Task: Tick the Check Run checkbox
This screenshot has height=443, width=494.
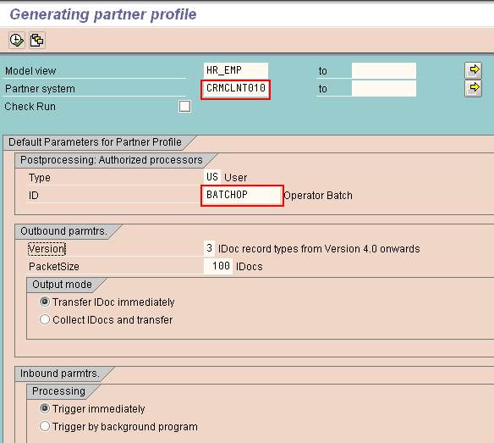Action: 184,107
